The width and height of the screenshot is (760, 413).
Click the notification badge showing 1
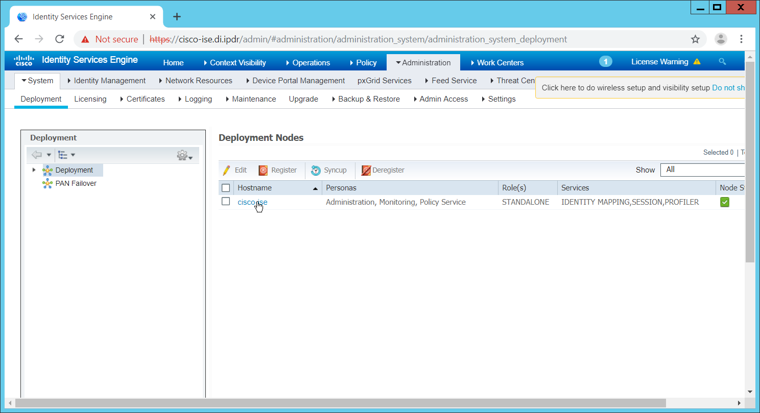[605, 62]
